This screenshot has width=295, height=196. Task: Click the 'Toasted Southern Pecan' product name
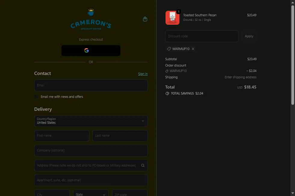click(200, 15)
